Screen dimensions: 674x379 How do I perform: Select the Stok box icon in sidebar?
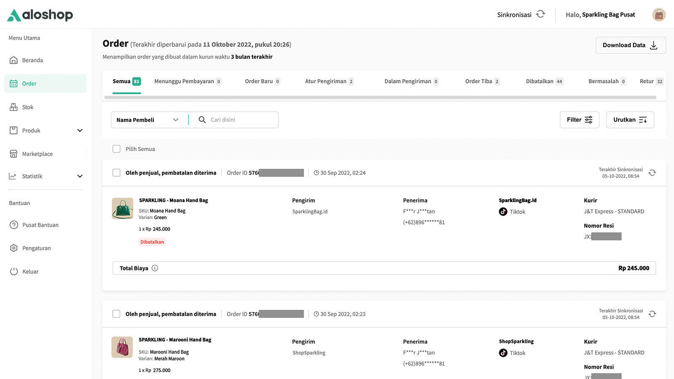(x=13, y=107)
